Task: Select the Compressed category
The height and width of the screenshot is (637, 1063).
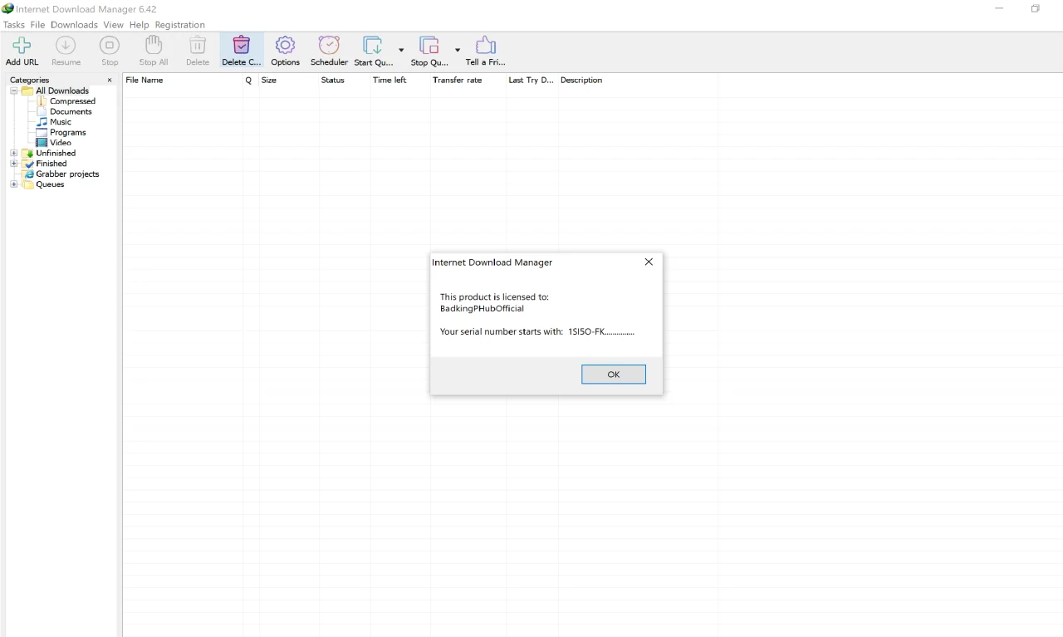Action: coord(72,101)
